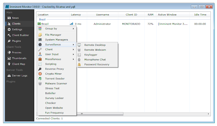Expand the Surveillance submenu arrow
This screenshot has width=217, height=126.
(x=73, y=45)
